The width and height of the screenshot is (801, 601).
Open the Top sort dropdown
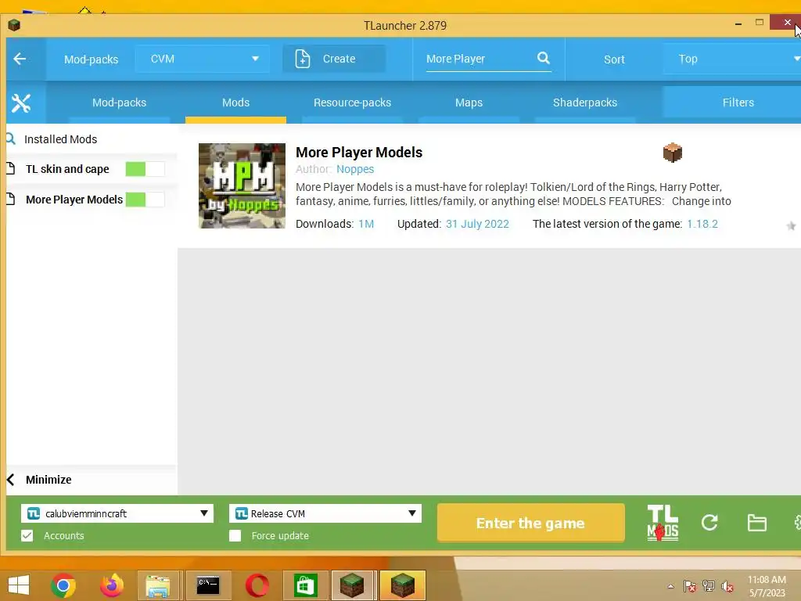[x=734, y=59]
